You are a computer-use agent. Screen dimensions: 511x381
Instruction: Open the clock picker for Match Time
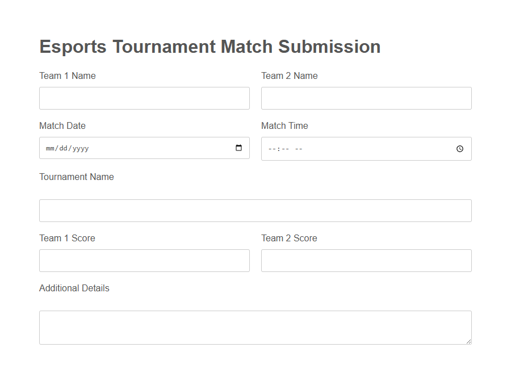tap(459, 149)
